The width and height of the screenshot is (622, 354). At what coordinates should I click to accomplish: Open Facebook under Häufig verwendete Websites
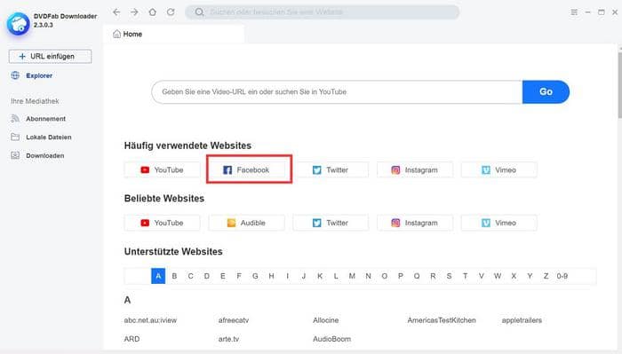(246, 169)
